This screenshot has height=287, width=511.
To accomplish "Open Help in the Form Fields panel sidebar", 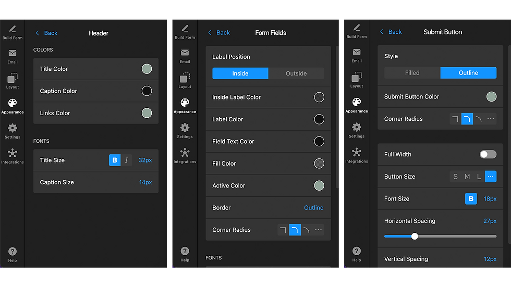I will point(185,255).
